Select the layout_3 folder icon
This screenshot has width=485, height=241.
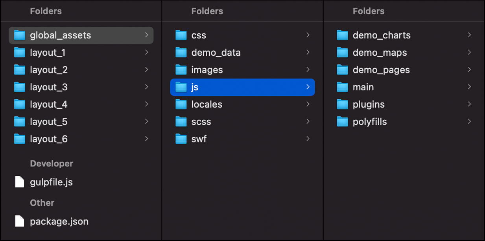point(20,87)
